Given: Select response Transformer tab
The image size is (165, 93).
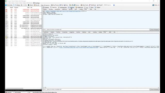Looking at the screenshot, I should 46,32.
